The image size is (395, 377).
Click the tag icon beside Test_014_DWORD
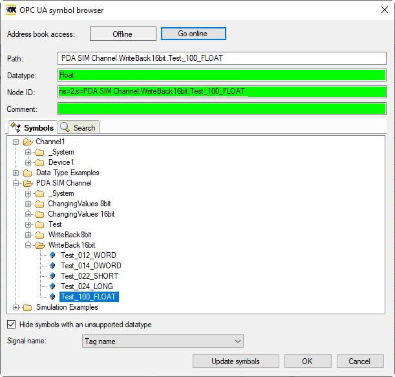click(x=52, y=266)
